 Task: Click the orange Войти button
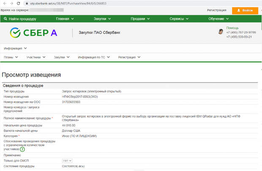(x=245, y=11)
